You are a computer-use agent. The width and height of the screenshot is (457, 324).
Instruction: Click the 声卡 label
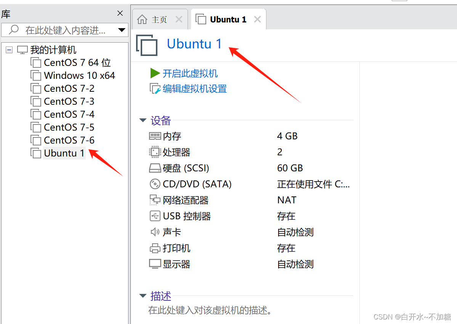pyautogui.click(x=172, y=232)
